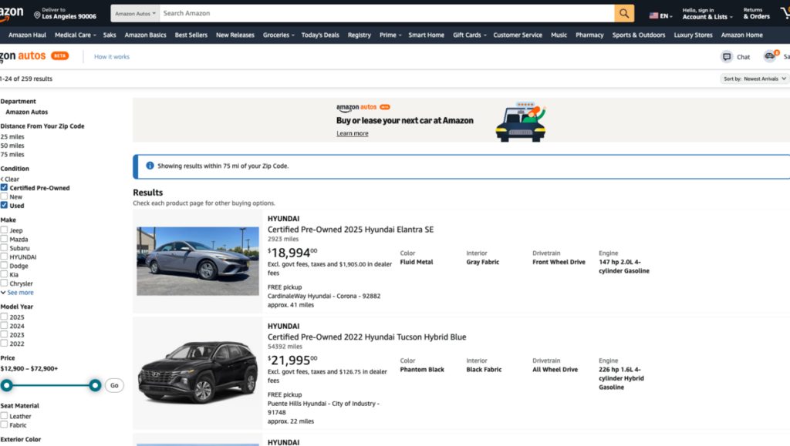
Task: Check the HYUNDAI make filter
Action: click(x=4, y=257)
